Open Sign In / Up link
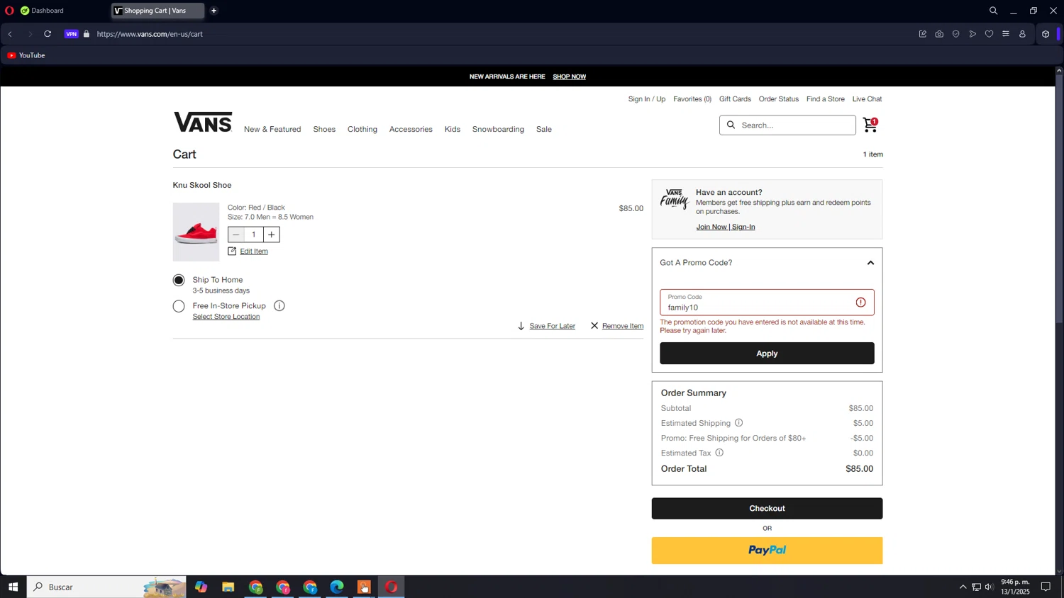The image size is (1064, 598). click(647, 99)
